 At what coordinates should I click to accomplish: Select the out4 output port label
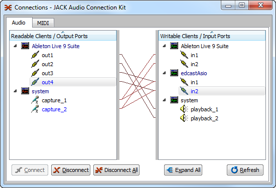tap(47, 82)
